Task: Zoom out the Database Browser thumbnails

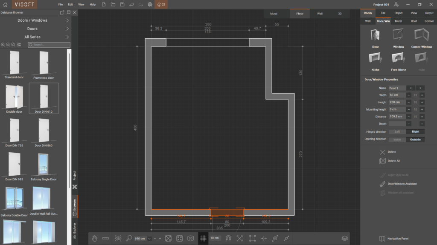Action: click(x=8, y=44)
